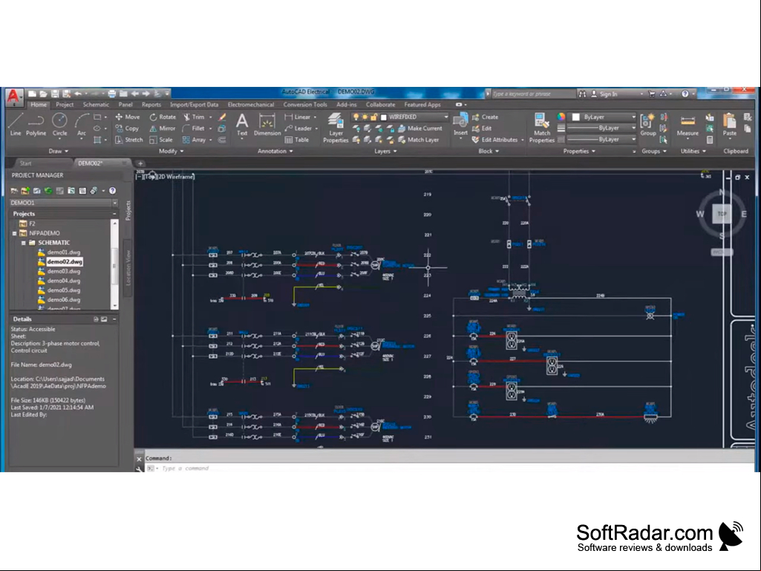This screenshot has width=761, height=571.
Task: Click the TOP face of ViewCube
Action: [x=722, y=214]
